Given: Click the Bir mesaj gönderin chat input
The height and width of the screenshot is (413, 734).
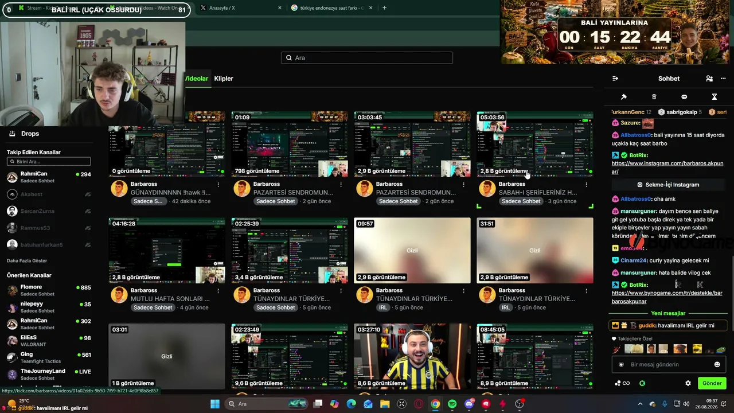Looking at the screenshot, I should (x=668, y=364).
